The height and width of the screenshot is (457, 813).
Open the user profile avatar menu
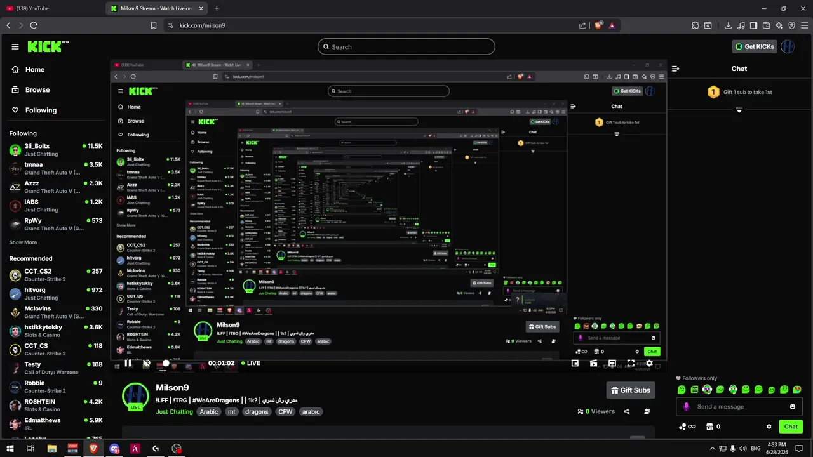(x=788, y=46)
